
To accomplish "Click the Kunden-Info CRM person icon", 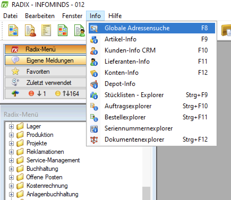I will tap(94, 51).
